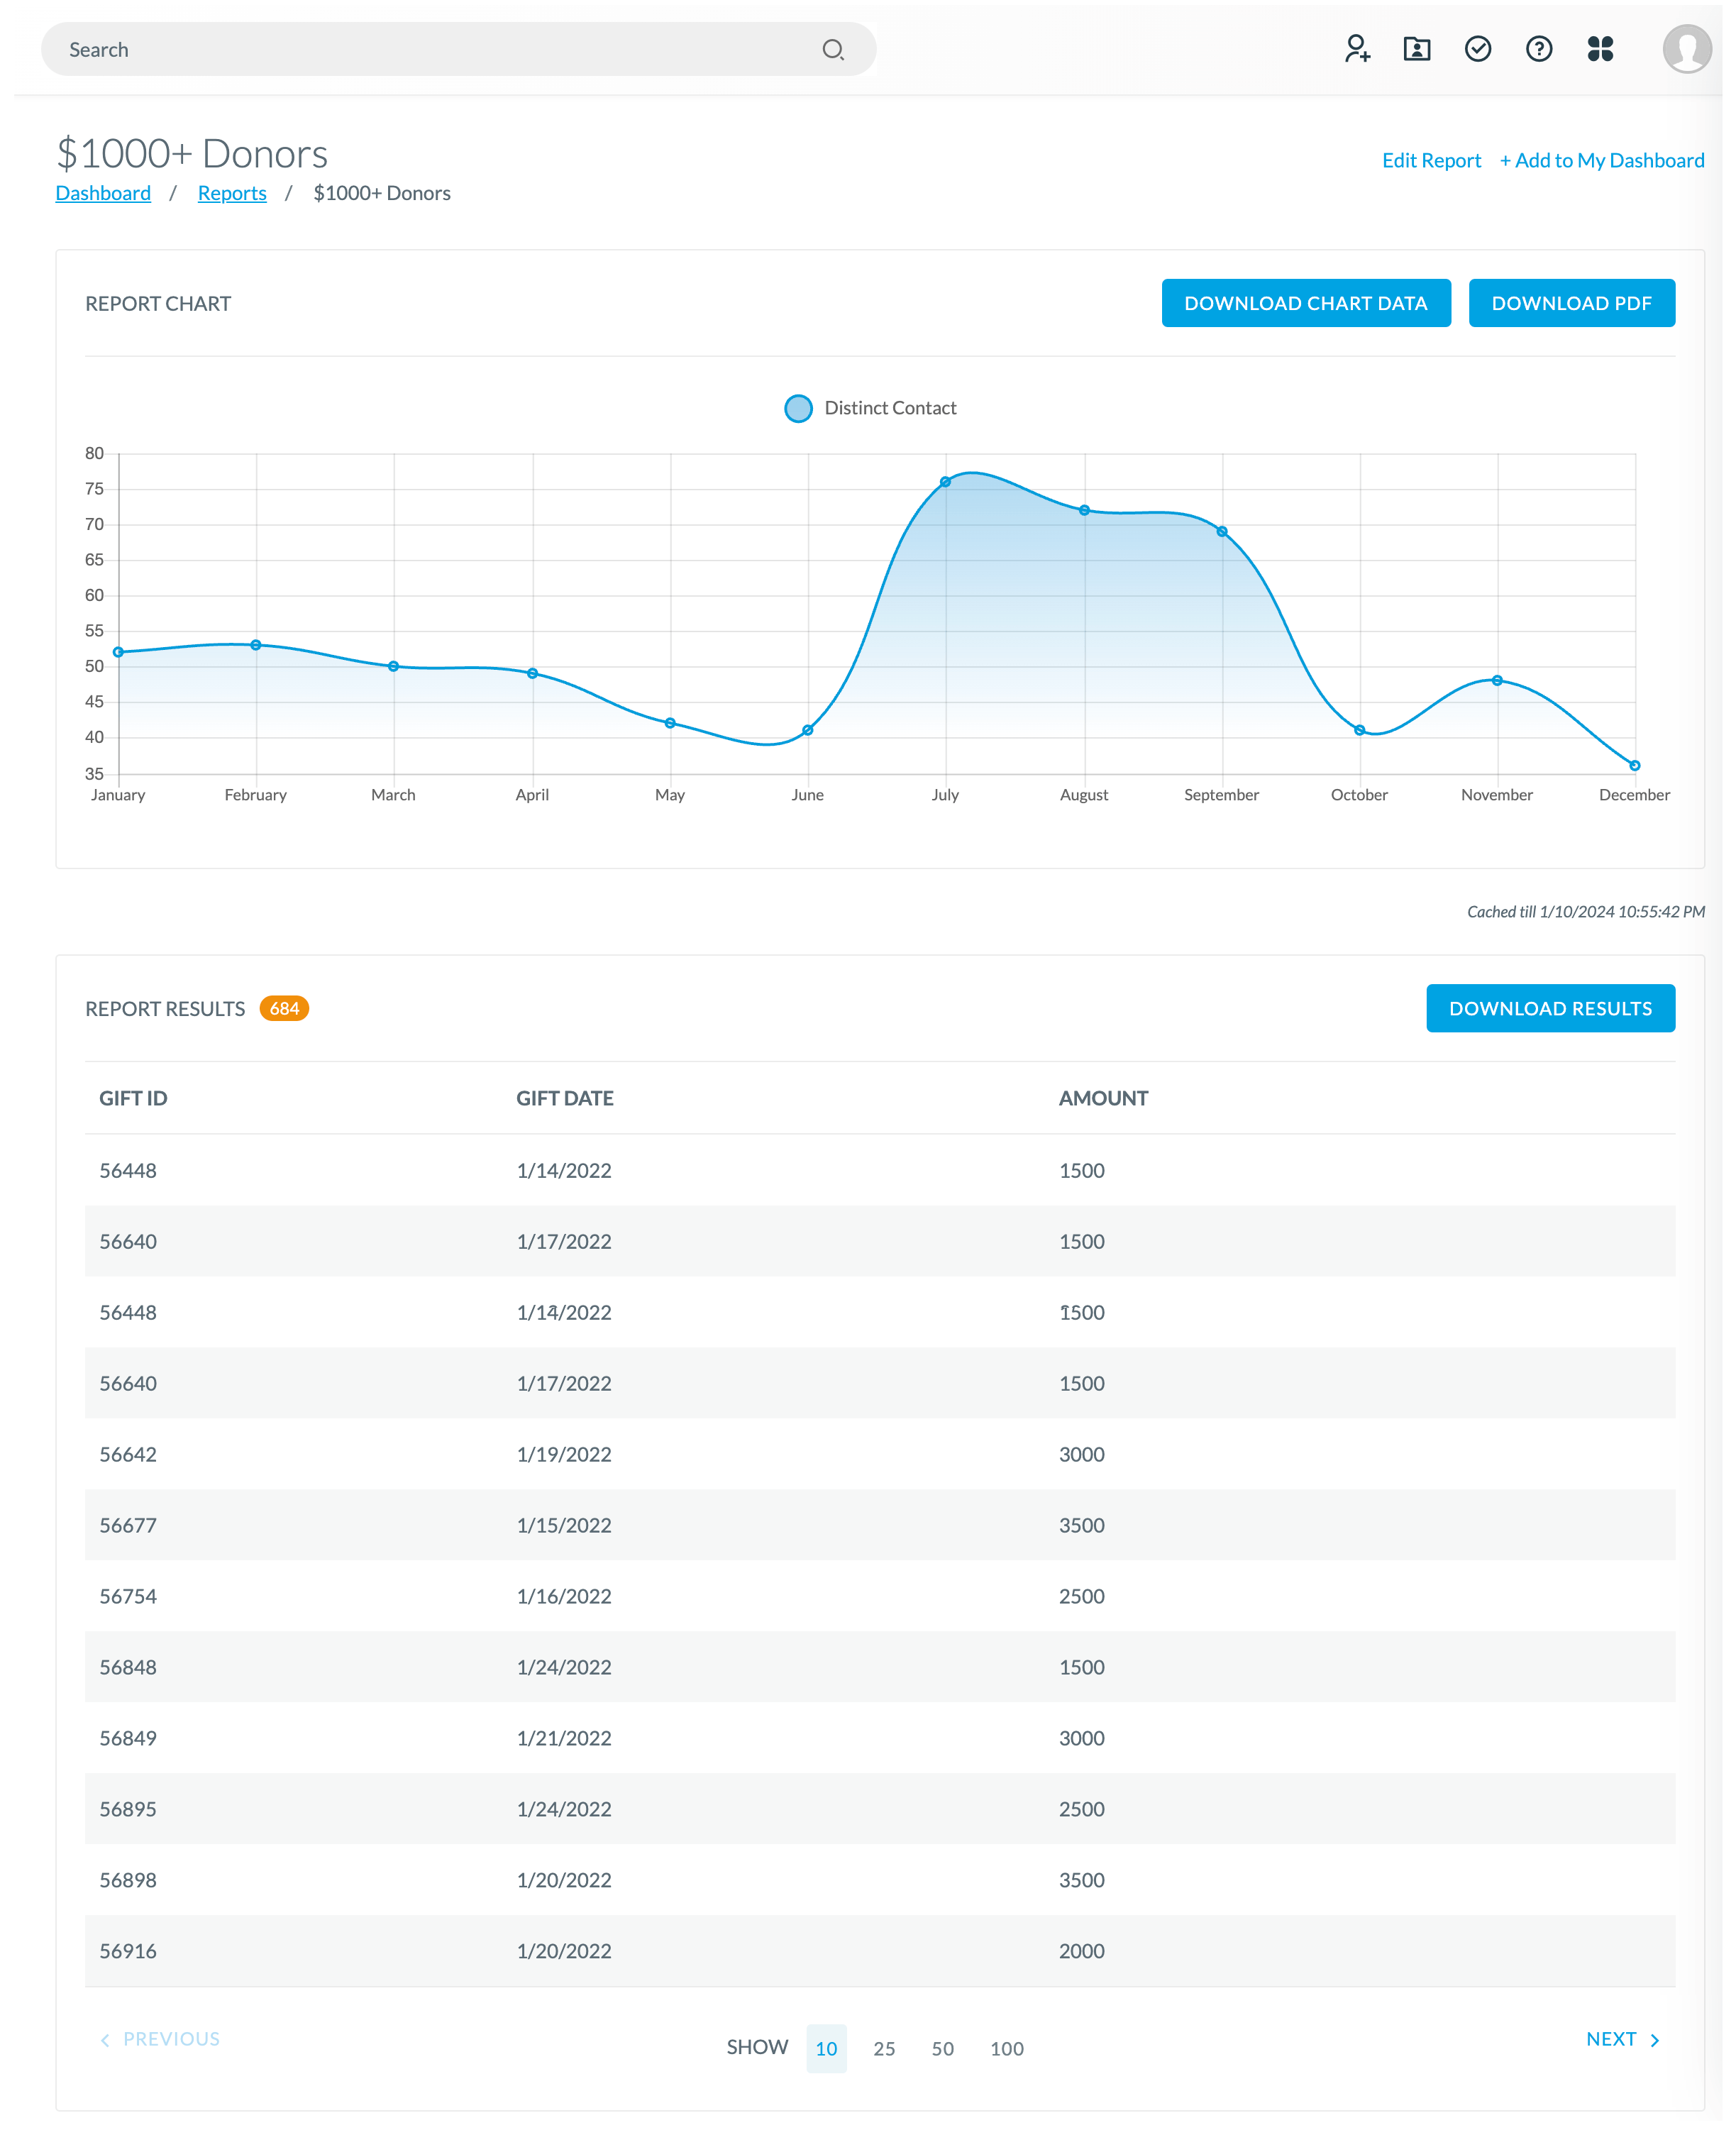
Task: Open the upload/export icon
Action: tap(1419, 48)
